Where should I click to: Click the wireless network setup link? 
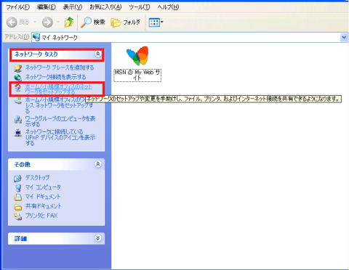pos(59,105)
